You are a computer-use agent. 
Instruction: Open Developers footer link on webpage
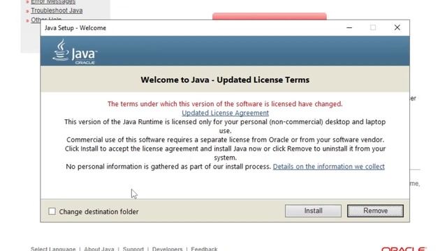[167, 249]
